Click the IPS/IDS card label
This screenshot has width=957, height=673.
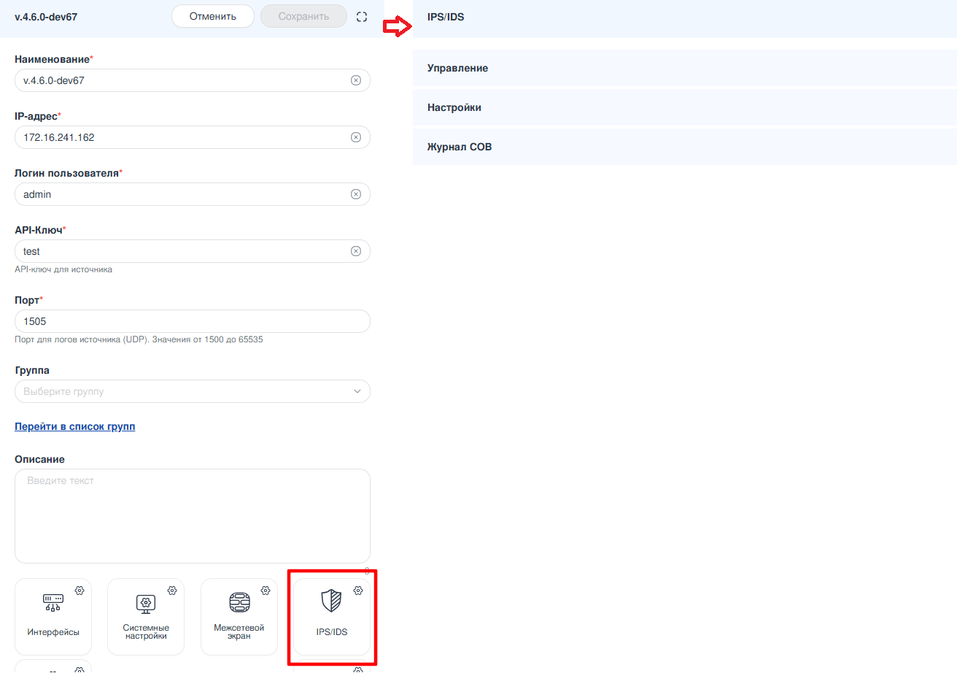click(332, 632)
